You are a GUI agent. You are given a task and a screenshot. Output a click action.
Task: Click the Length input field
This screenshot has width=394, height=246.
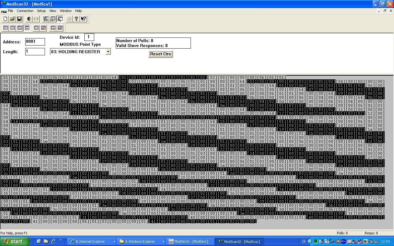pyautogui.click(x=35, y=51)
